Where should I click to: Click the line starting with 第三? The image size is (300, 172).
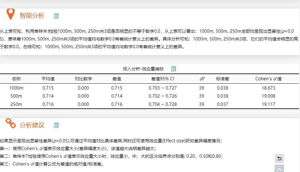pyautogui.click(x=52, y=164)
